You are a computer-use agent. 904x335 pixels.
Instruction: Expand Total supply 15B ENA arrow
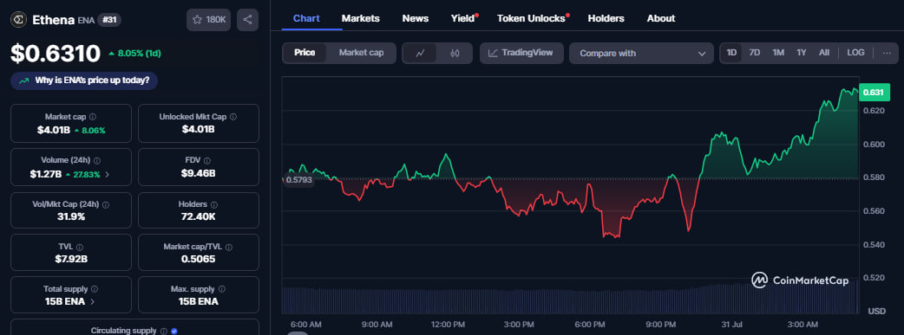point(93,301)
